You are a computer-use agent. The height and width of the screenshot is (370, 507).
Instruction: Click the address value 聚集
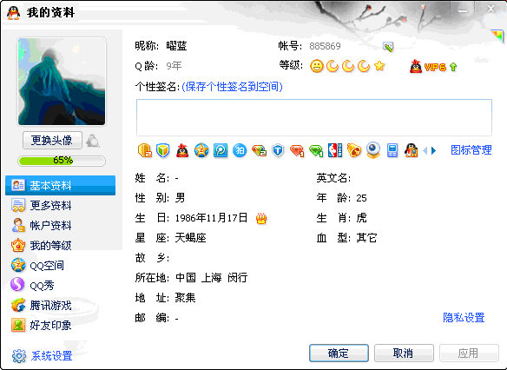pyautogui.click(x=185, y=298)
